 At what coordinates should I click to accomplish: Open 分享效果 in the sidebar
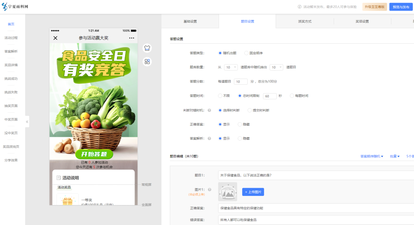[11, 160]
